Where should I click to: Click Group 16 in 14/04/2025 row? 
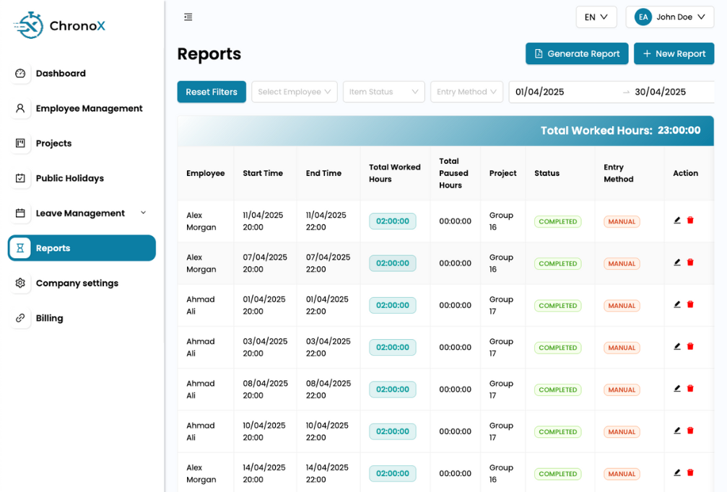point(501,473)
